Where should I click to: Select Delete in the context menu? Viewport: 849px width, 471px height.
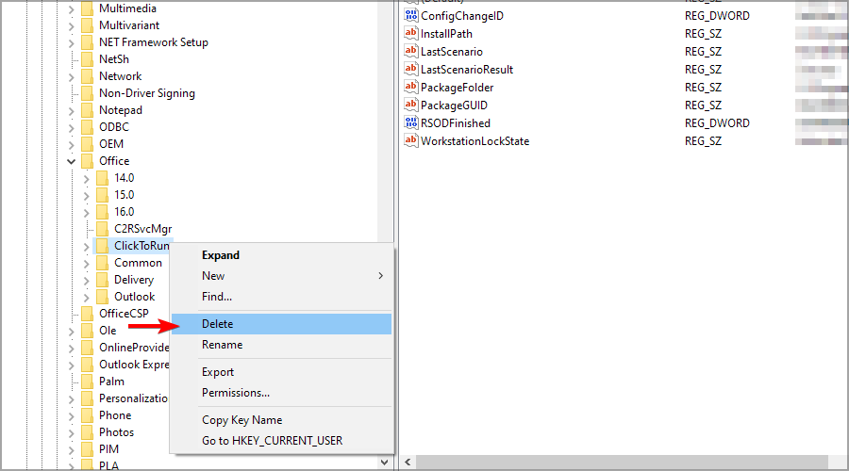click(281, 324)
